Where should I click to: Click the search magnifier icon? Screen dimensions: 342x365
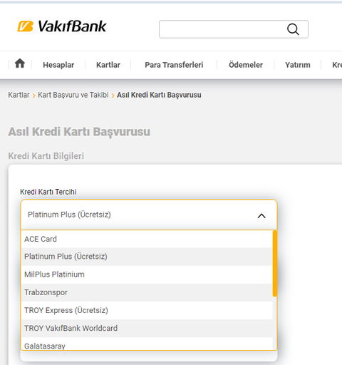[293, 29]
